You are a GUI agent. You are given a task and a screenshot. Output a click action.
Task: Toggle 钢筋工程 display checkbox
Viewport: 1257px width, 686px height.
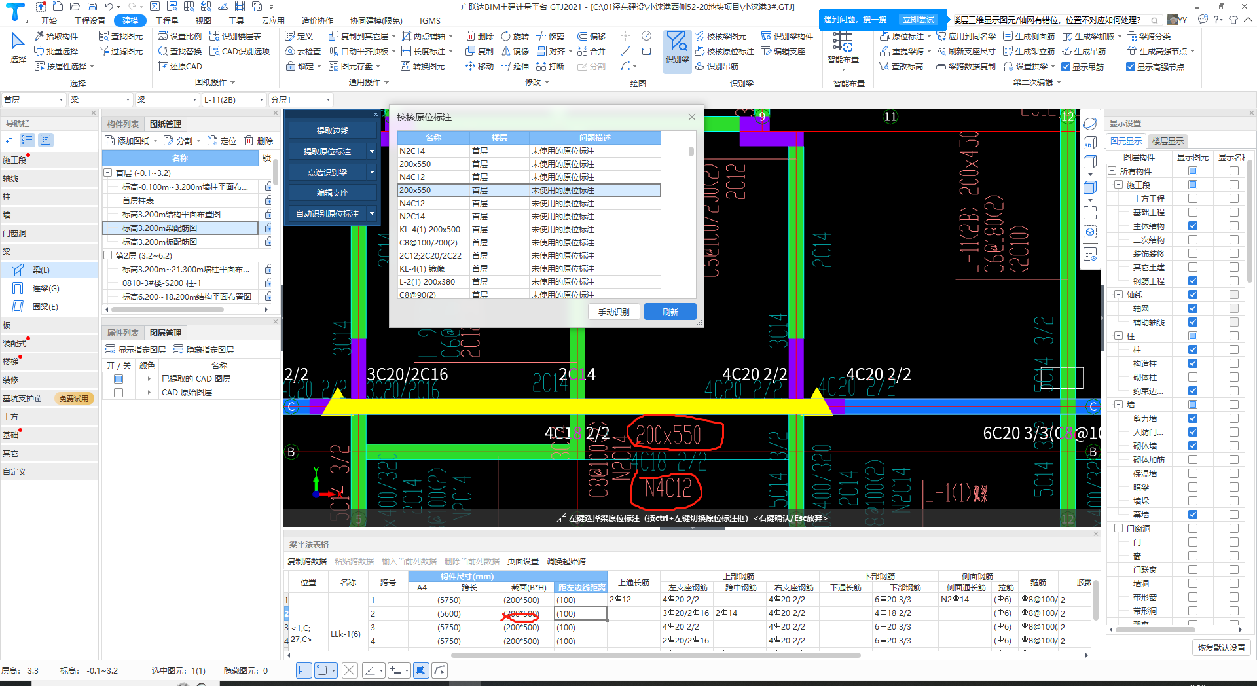point(1193,281)
